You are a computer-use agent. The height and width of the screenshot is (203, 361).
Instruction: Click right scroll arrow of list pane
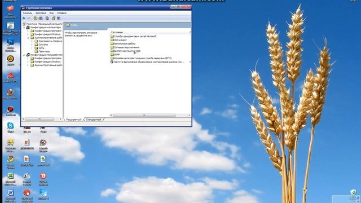(x=189, y=115)
